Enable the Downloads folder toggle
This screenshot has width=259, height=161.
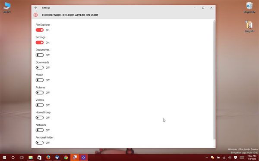click(40, 67)
